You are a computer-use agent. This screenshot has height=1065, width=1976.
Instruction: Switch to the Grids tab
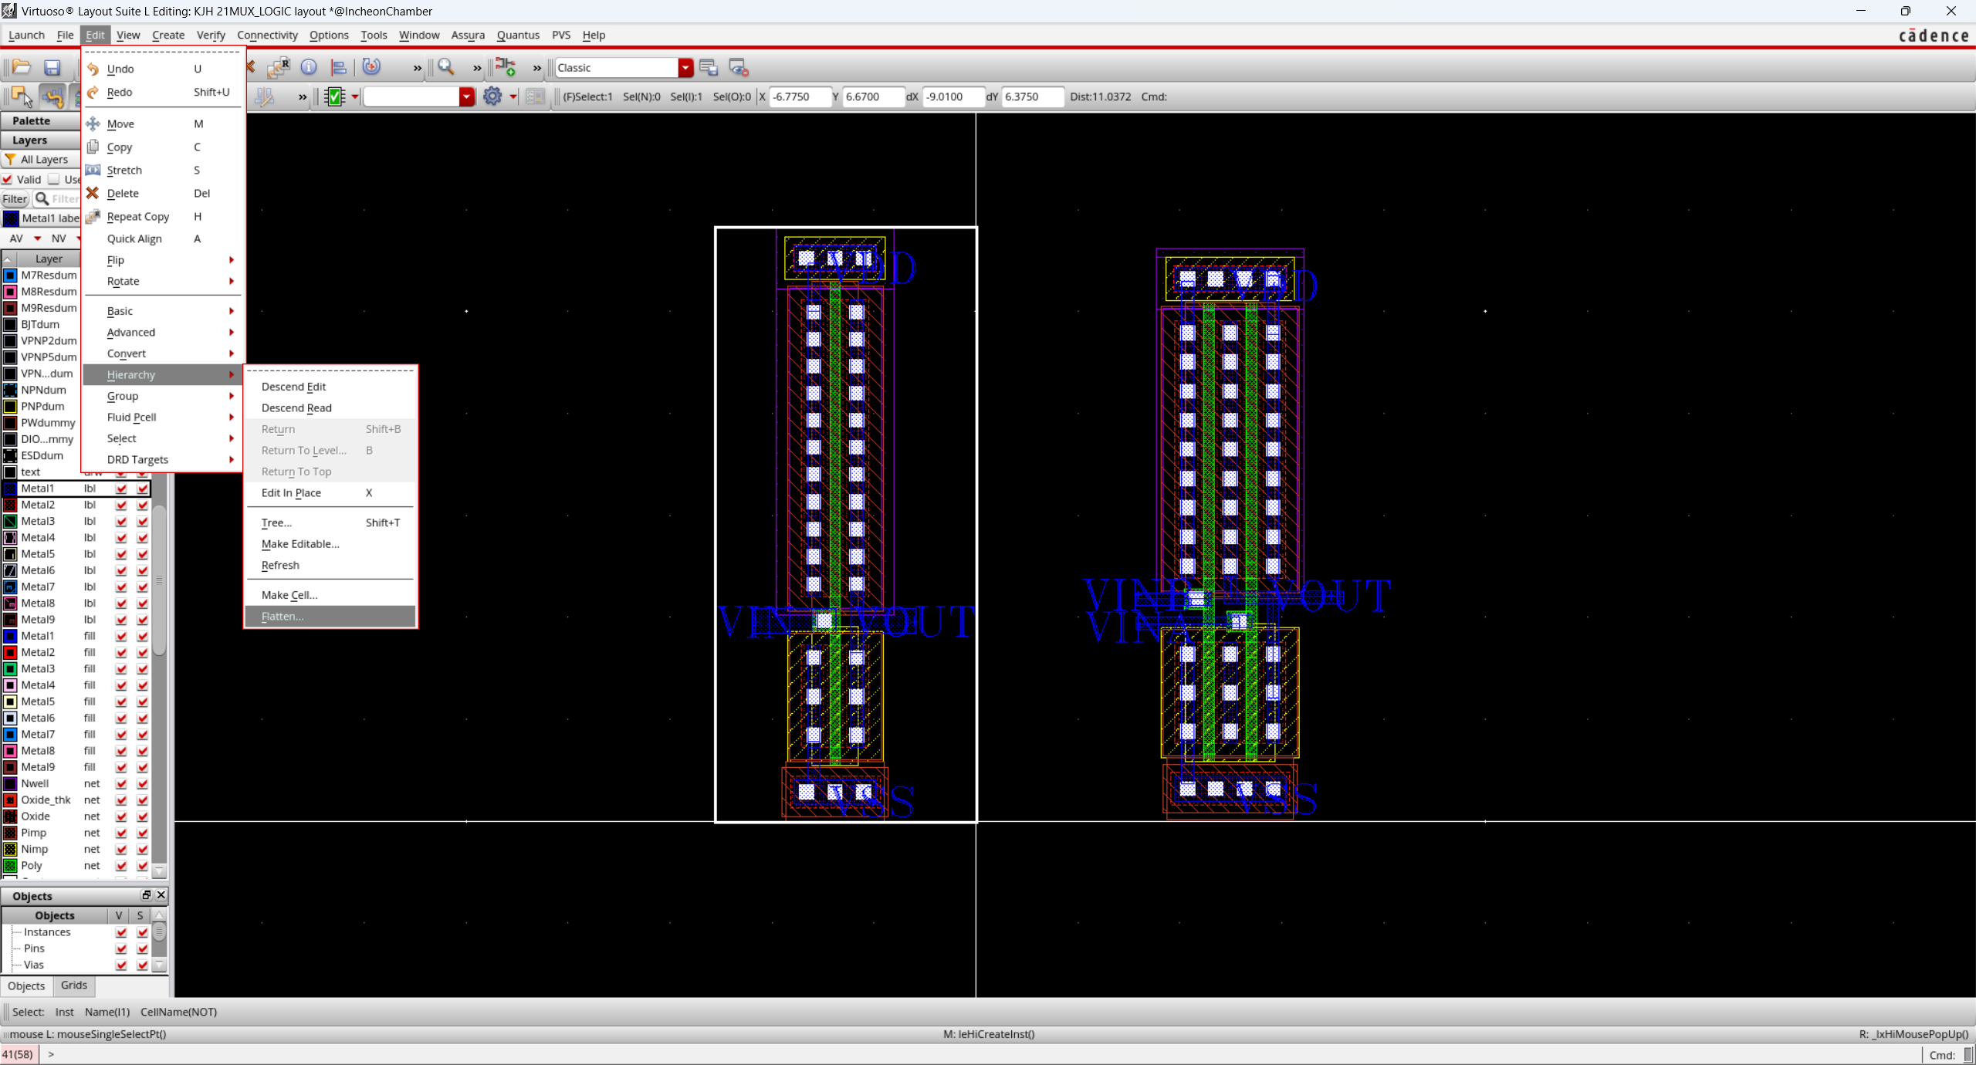[x=74, y=986]
